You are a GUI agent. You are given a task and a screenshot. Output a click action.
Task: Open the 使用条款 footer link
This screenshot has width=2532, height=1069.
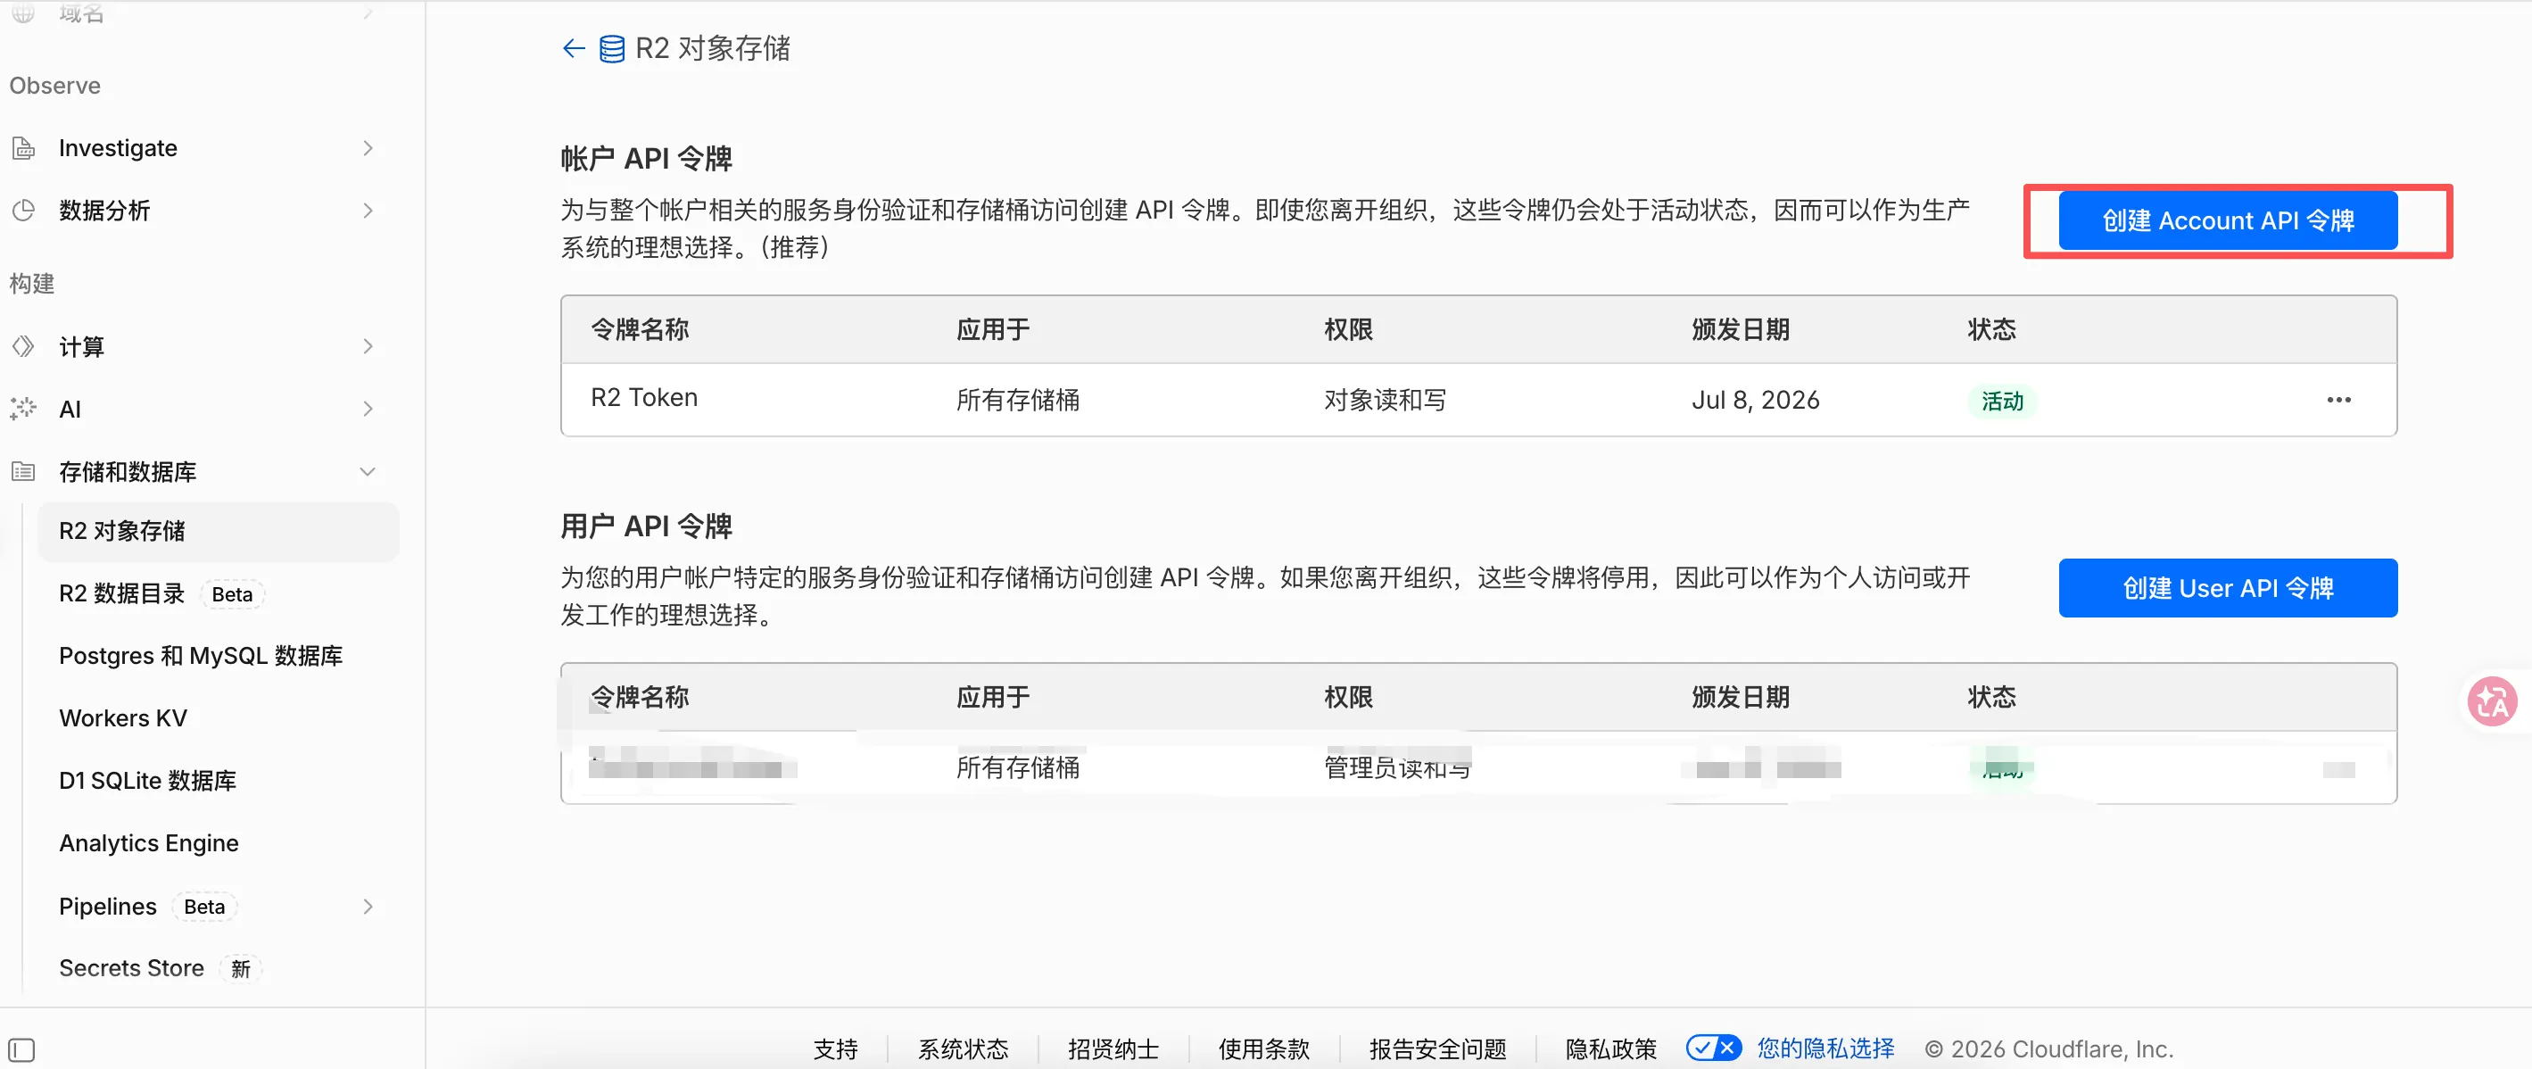point(1264,1049)
